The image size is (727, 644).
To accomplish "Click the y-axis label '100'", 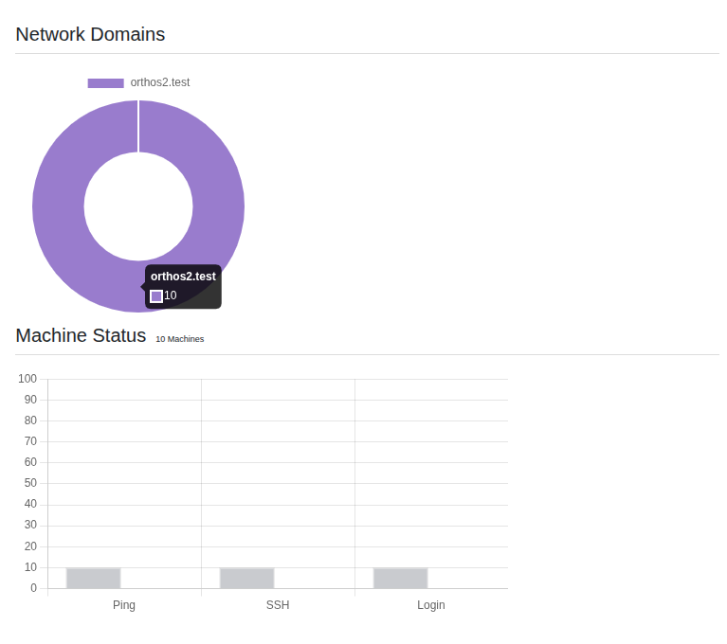I will point(27,379).
